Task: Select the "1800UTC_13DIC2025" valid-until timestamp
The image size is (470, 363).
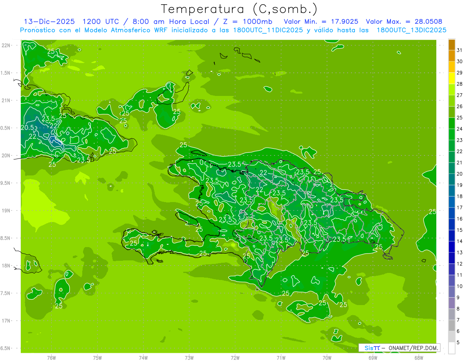Action: pos(411,30)
